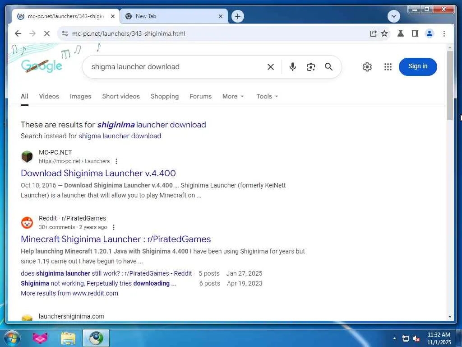Switch to Images results
This screenshot has height=347, width=462.
pyautogui.click(x=80, y=96)
